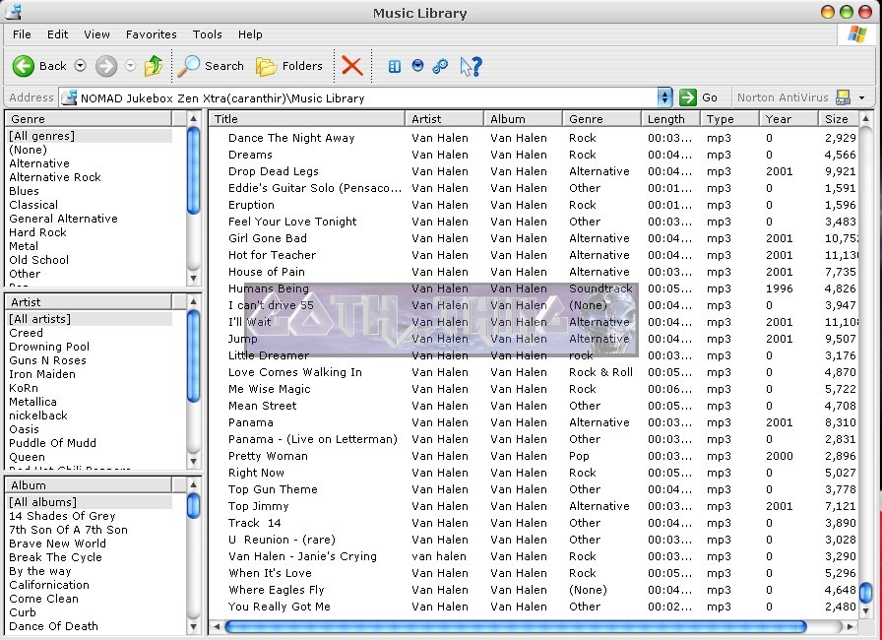Click the What's This help pointer icon

point(471,66)
